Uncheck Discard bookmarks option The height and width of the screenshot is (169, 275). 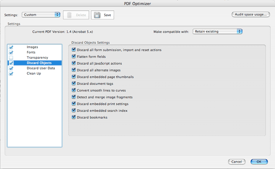tap(74, 117)
